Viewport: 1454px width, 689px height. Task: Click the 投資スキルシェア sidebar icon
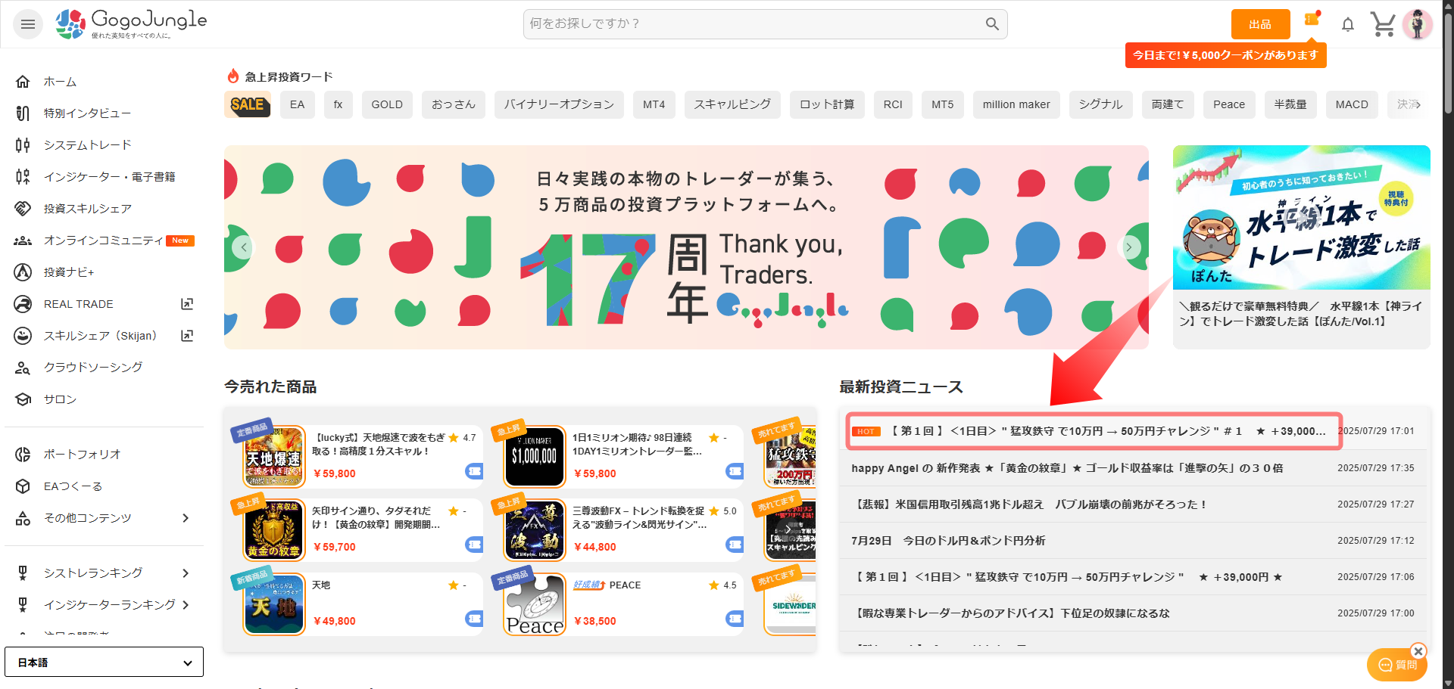pos(23,209)
